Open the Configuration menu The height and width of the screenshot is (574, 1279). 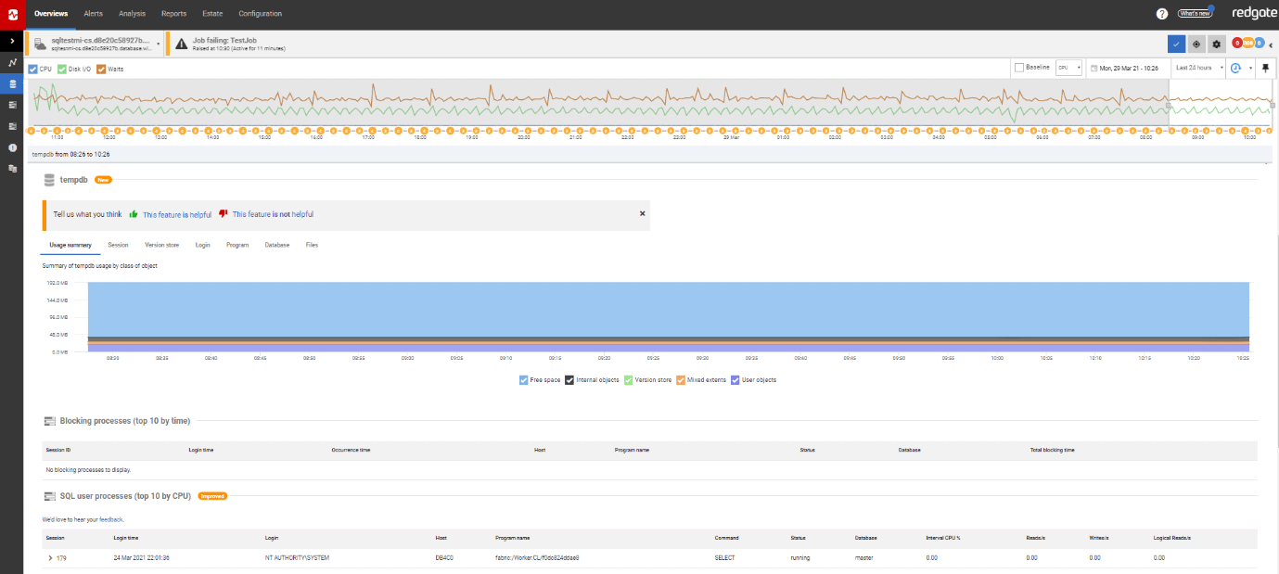tap(260, 13)
